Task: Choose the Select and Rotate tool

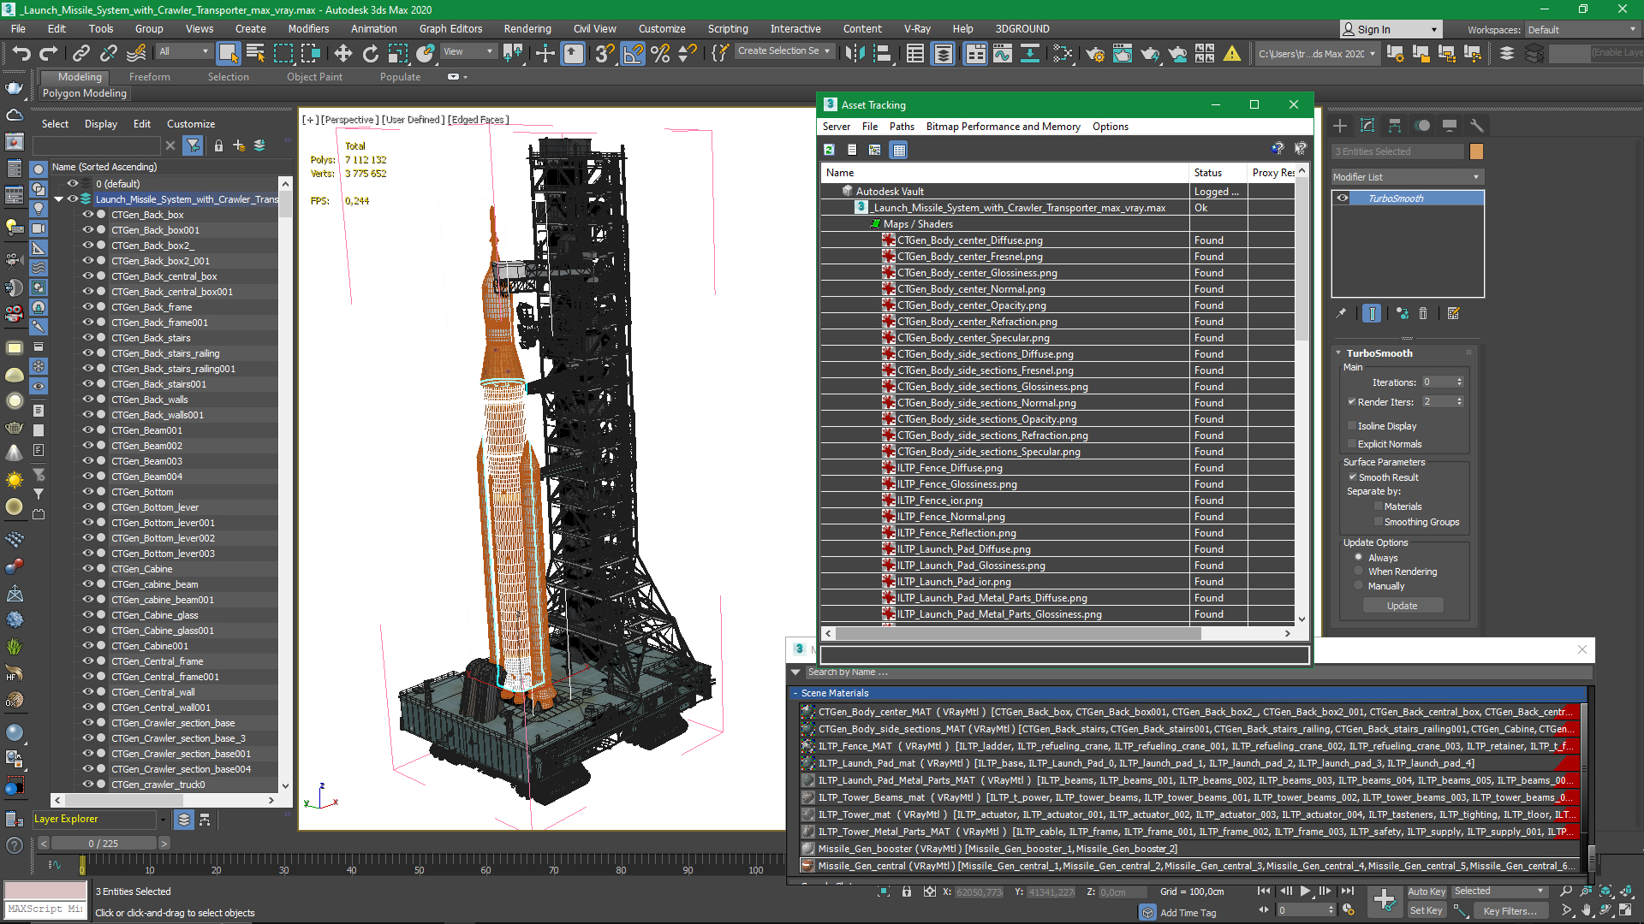Action: pos(370,53)
